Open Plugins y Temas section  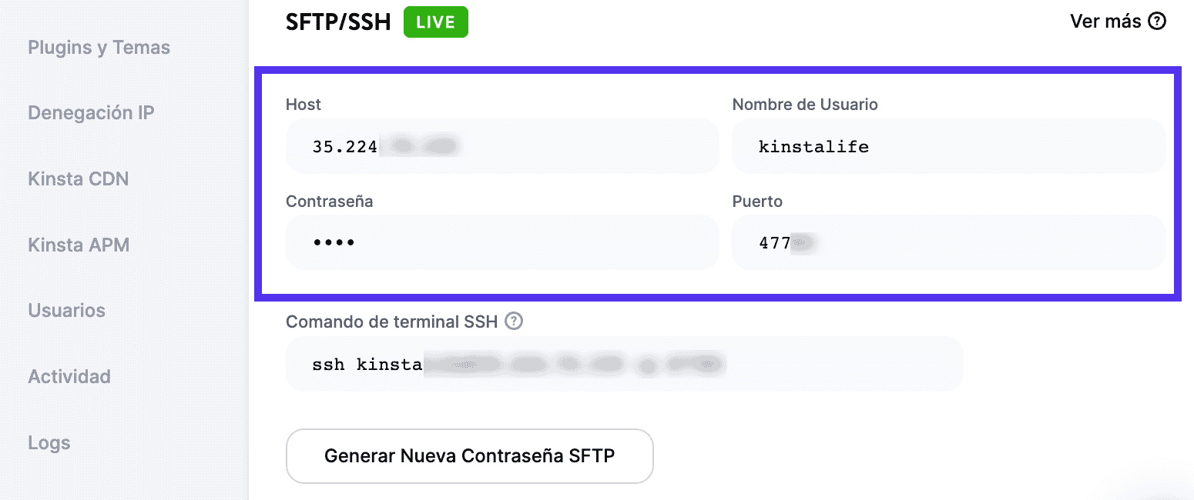coord(99,48)
